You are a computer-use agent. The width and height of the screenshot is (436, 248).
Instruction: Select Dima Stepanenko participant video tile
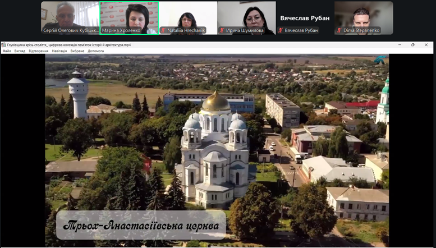click(364, 18)
